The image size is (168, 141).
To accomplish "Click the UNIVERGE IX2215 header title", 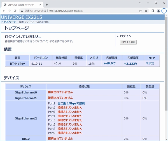I will point(22,17).
